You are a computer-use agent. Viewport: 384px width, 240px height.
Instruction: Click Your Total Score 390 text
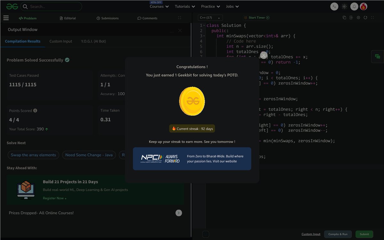pyautogui.click(x=29, y=129)
